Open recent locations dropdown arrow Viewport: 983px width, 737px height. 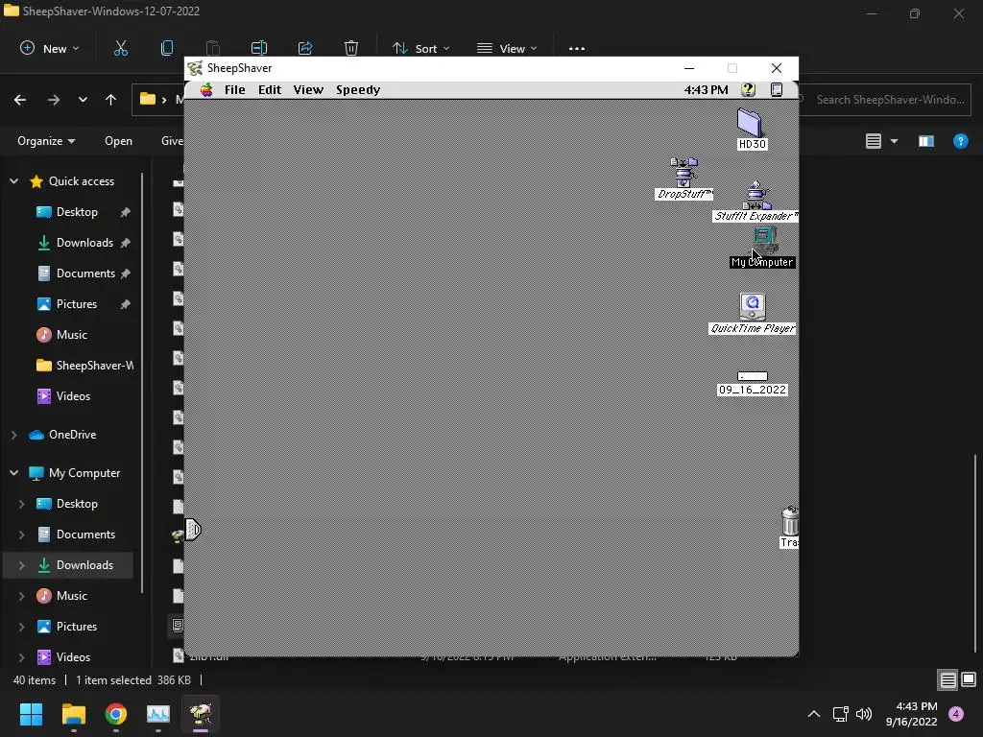pyautogui.click(x=83, y=100)
